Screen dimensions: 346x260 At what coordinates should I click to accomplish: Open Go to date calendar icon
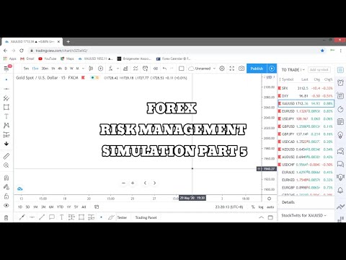point(97,207)
